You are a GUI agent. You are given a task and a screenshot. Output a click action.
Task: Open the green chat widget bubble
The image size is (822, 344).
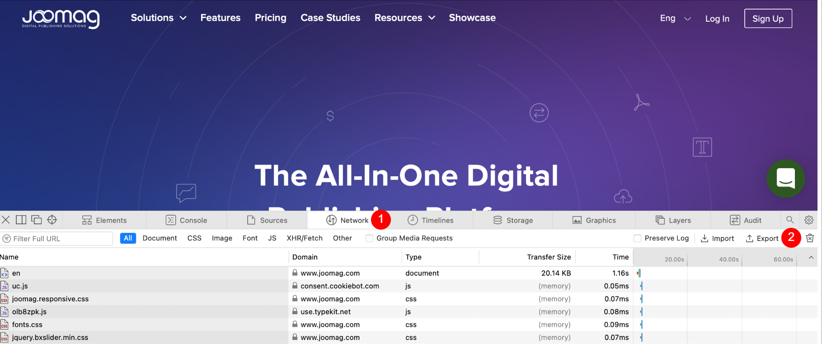[x=785, y=179]
